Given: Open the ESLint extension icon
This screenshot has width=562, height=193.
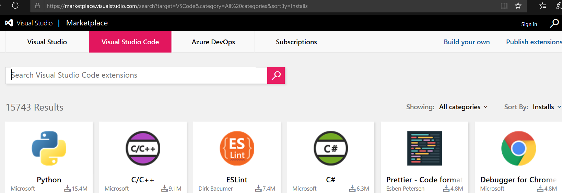Looking at the screenshot, I should tap(237, 148).
